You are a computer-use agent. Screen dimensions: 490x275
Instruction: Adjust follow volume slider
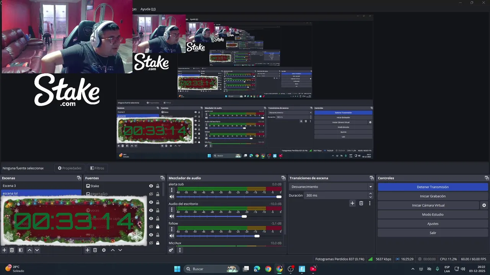point(229,236)
